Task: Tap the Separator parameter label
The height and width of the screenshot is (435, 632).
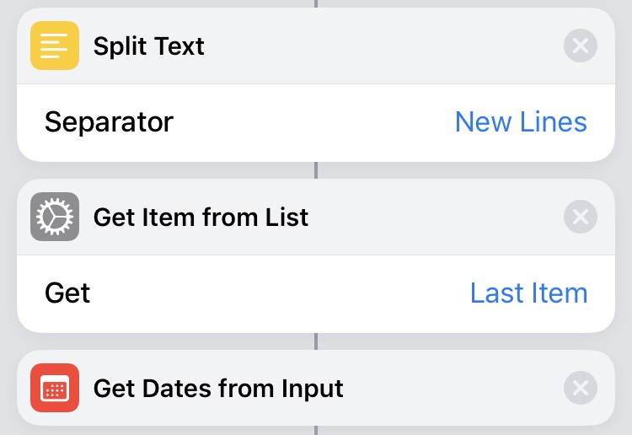Action: click(109, 121)
